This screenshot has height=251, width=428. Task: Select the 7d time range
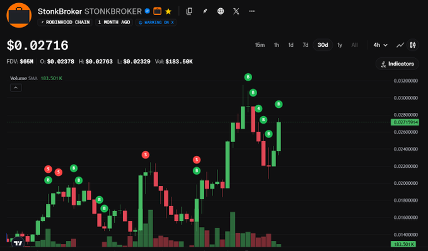[x=306, y=45]
